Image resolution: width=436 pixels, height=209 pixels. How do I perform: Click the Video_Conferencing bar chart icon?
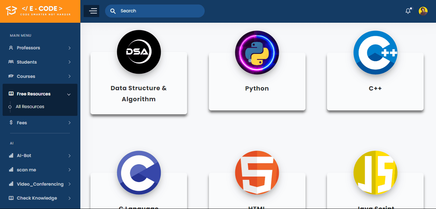[x=11, y=184]
